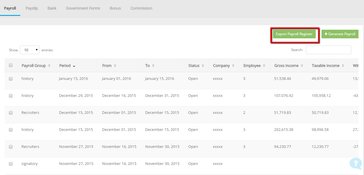
Task: Click To date January 15, 2016
Action: pyautogui.click(x=160, y=79)
